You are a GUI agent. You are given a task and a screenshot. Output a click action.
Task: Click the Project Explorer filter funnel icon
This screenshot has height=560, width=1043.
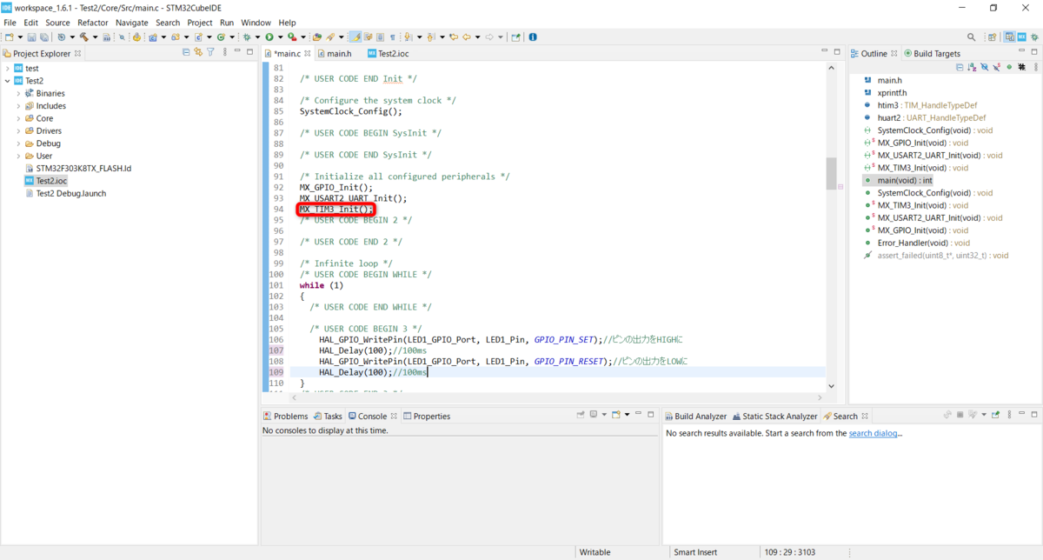[x=210, y=53]
